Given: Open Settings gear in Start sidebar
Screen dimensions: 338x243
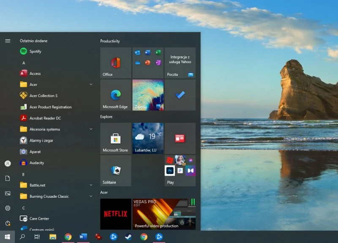Looking at the screenshot, I should click(8, 208).
